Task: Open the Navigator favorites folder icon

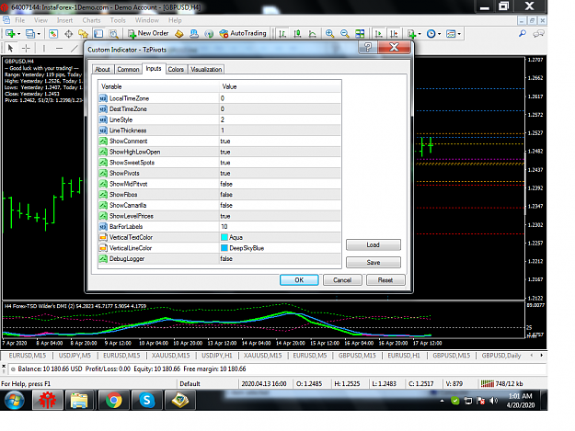Action: (83, 34)
